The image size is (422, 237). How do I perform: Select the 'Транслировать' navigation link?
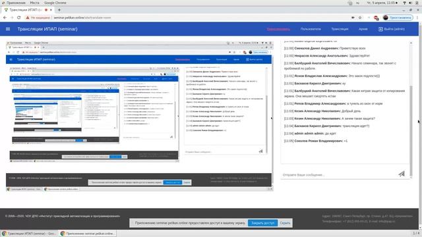pyautogui.click(x=278, y=29)
